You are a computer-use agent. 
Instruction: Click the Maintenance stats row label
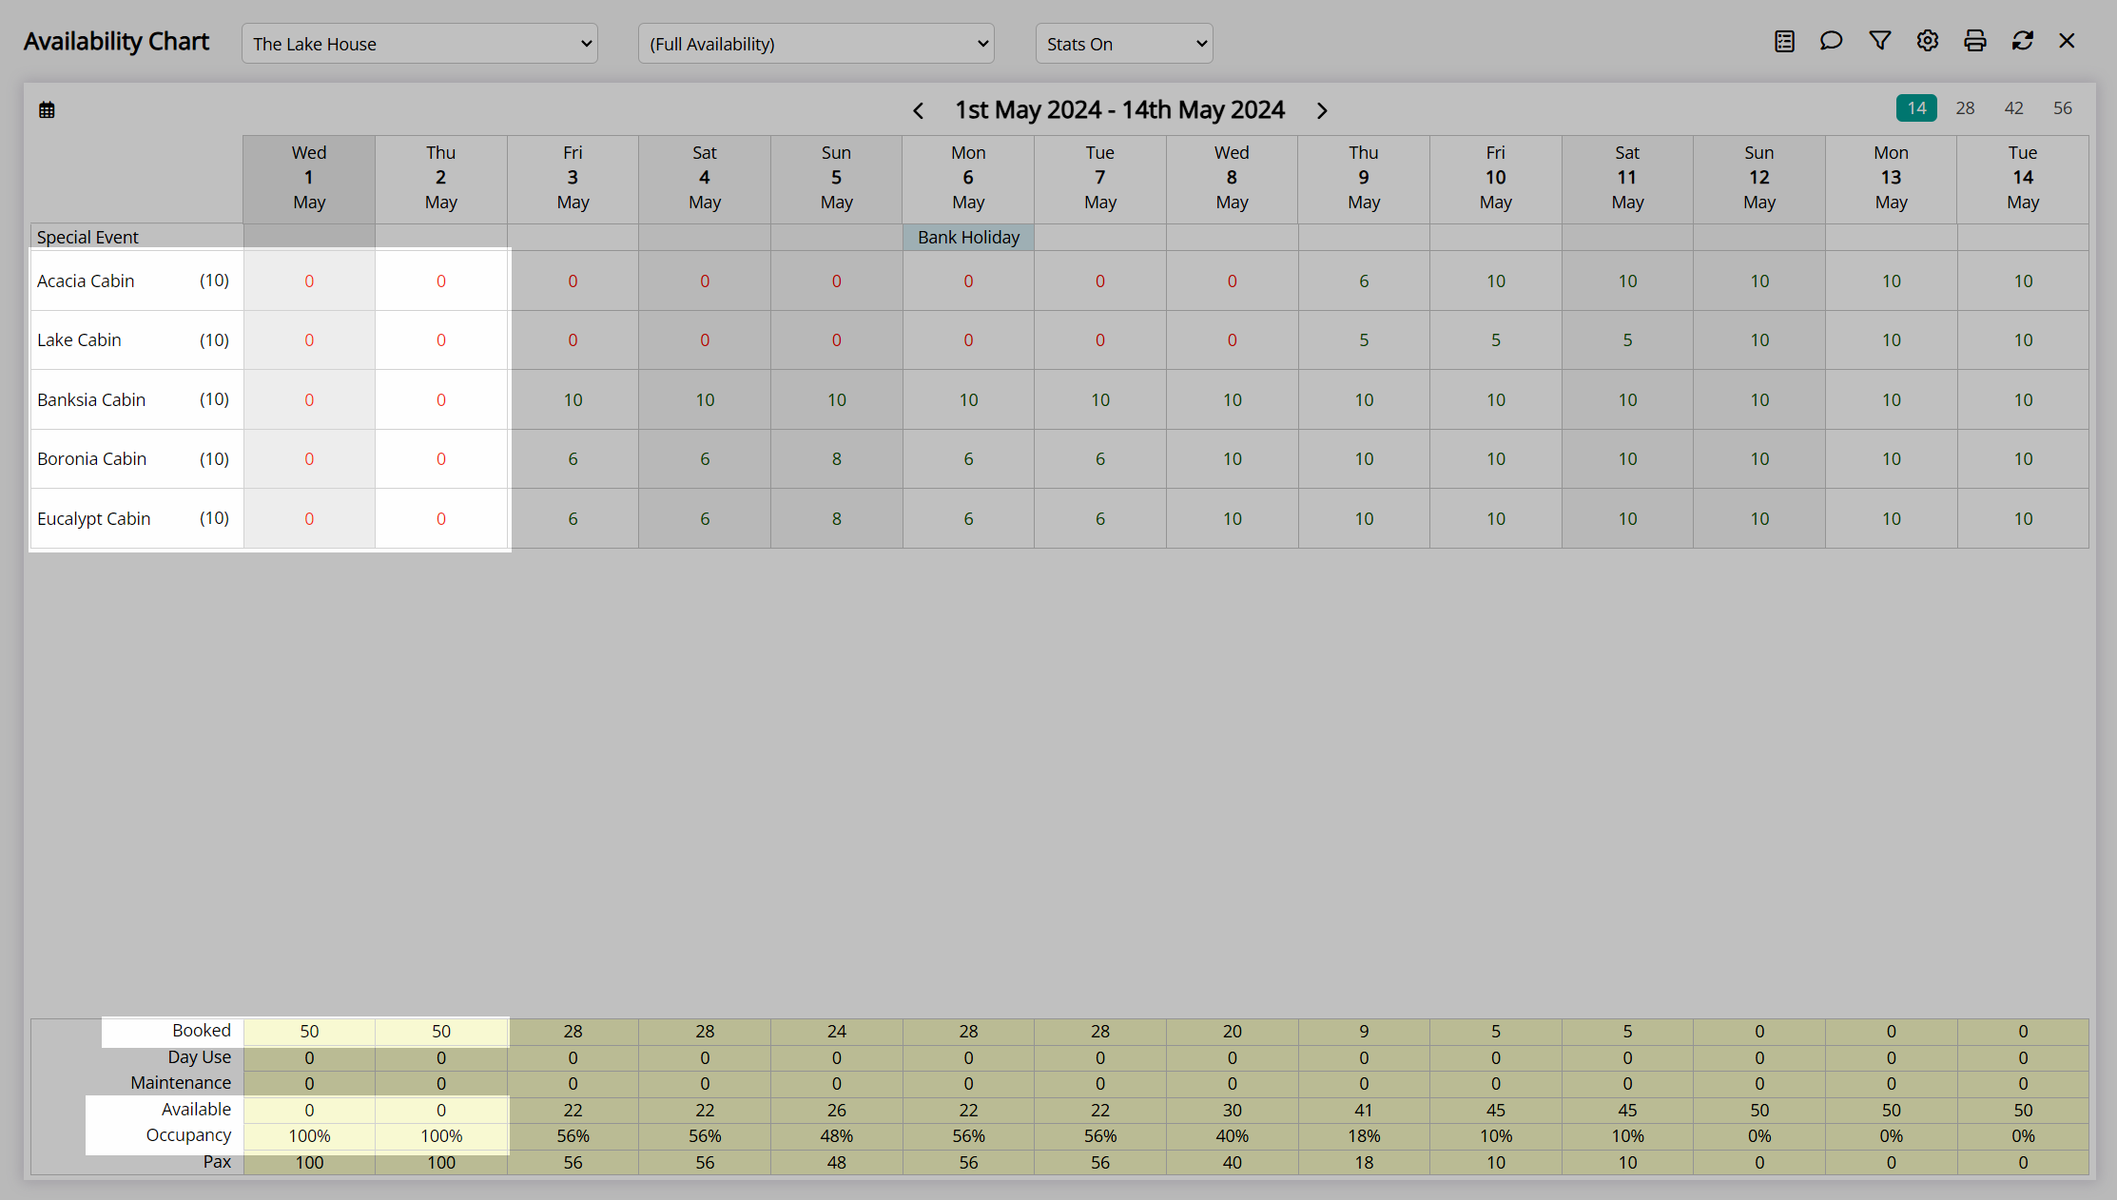coord(181,1082)
